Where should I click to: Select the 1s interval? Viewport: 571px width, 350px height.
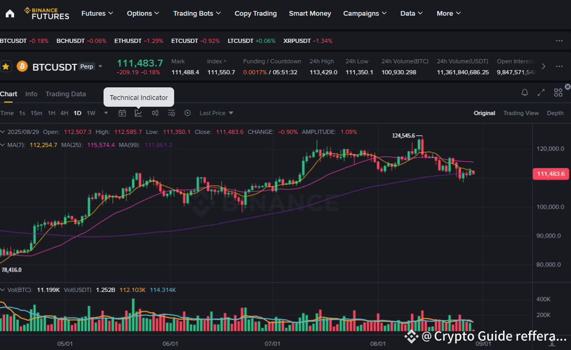22,114
